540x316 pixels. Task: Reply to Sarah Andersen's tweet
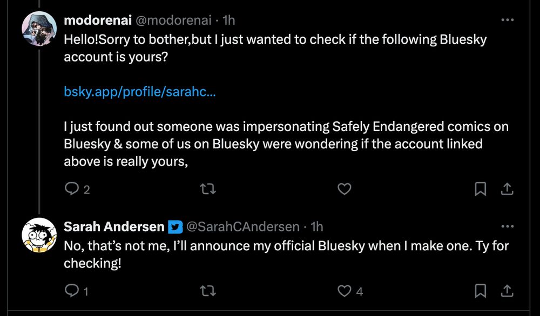pyautogui.click(x=72, y=291)
